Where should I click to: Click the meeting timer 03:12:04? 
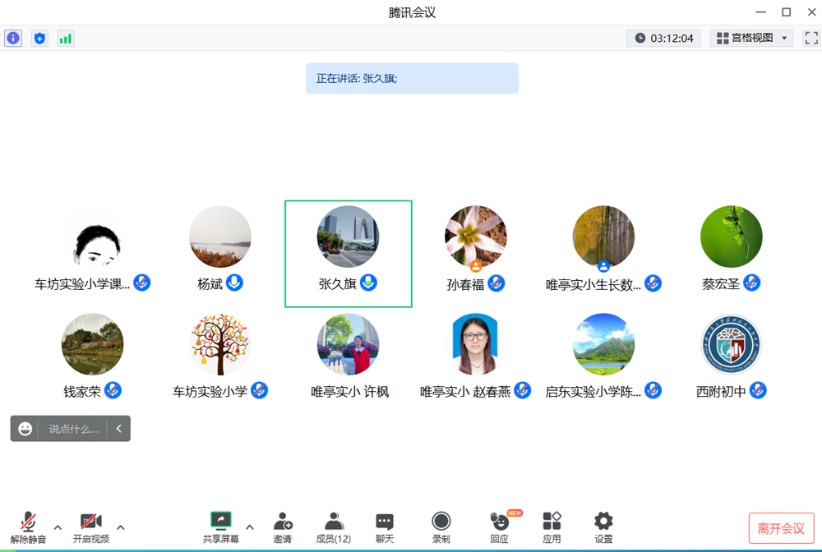pyautogui.click(x=663, y=39)
